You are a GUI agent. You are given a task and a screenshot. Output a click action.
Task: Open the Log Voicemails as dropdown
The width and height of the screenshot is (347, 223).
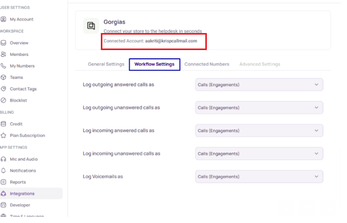[259, 177]
